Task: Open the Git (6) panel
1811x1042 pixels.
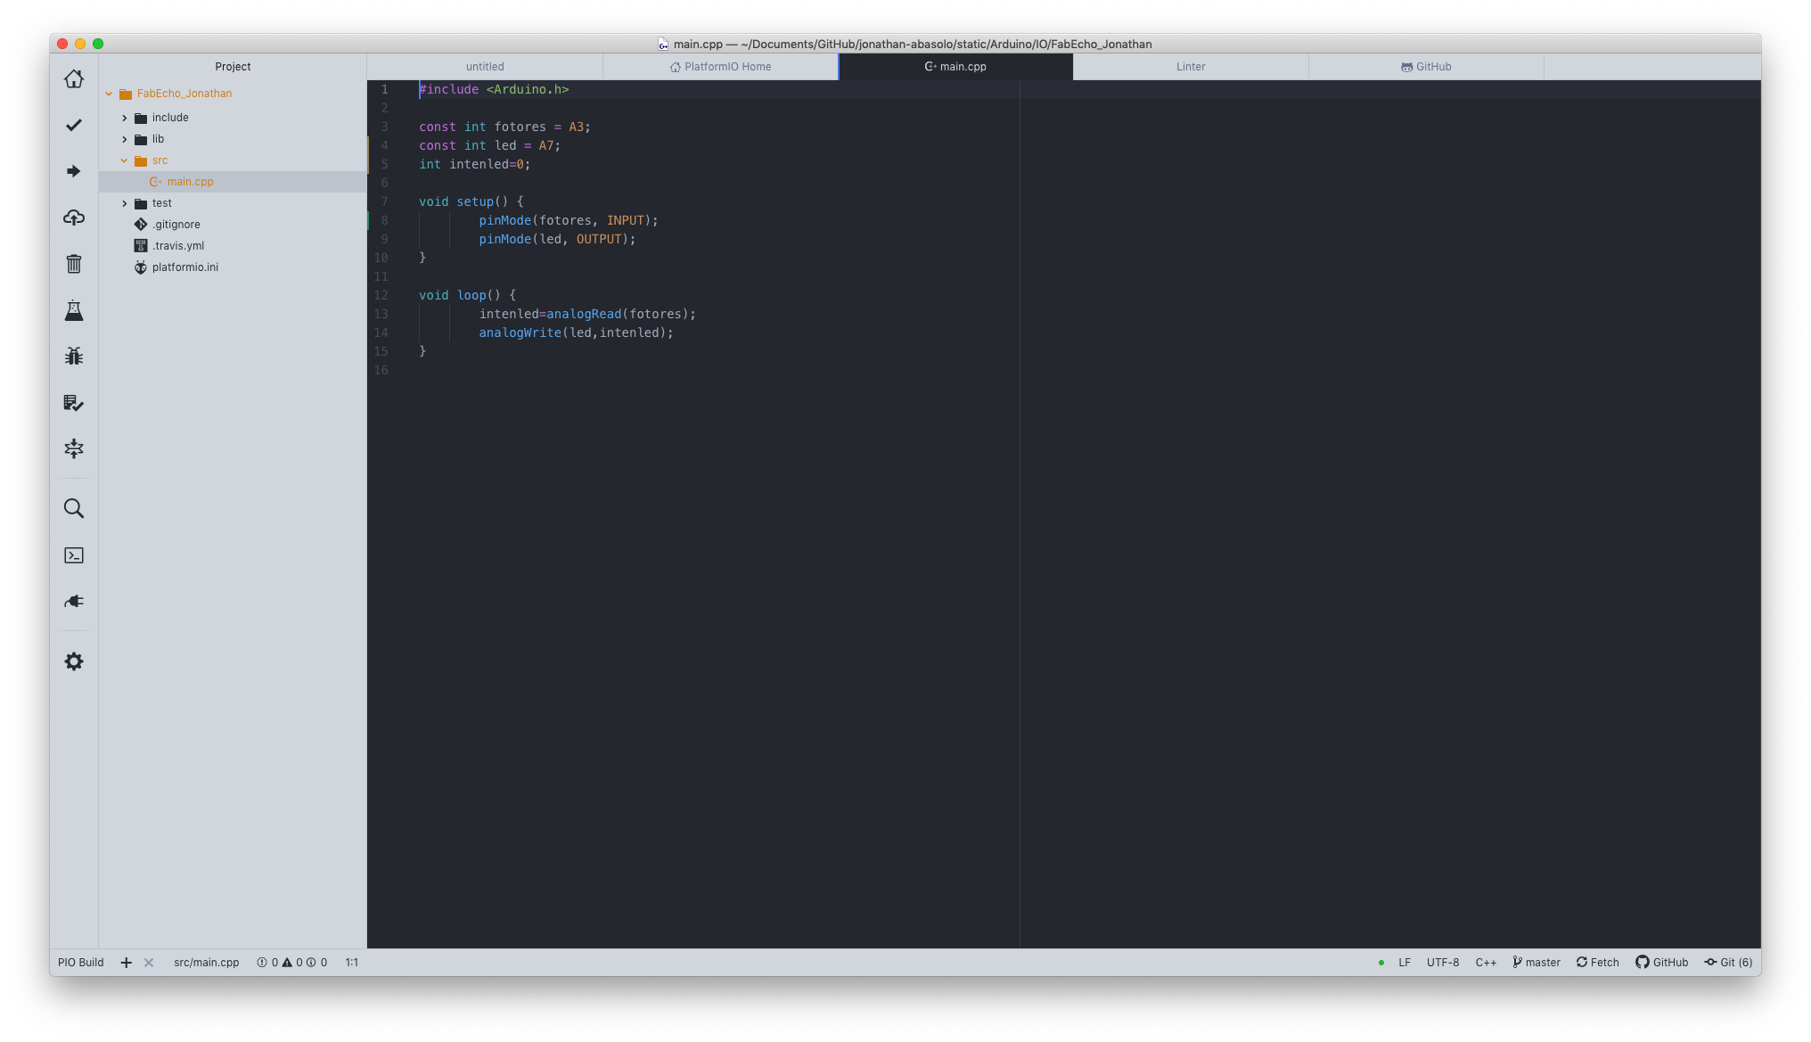Action: click(1729, 963)
